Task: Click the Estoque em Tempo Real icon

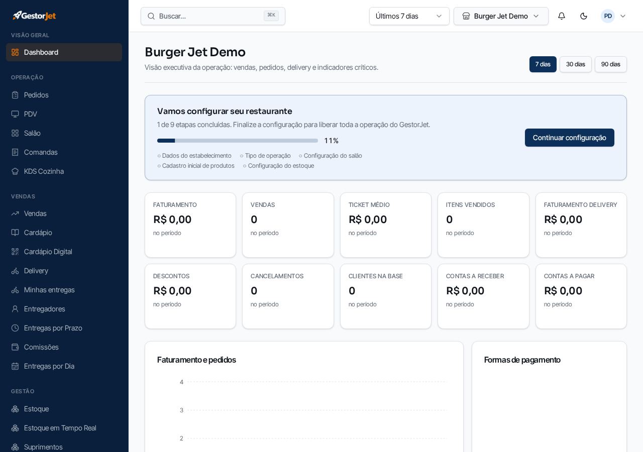Action: pos(15,428)
